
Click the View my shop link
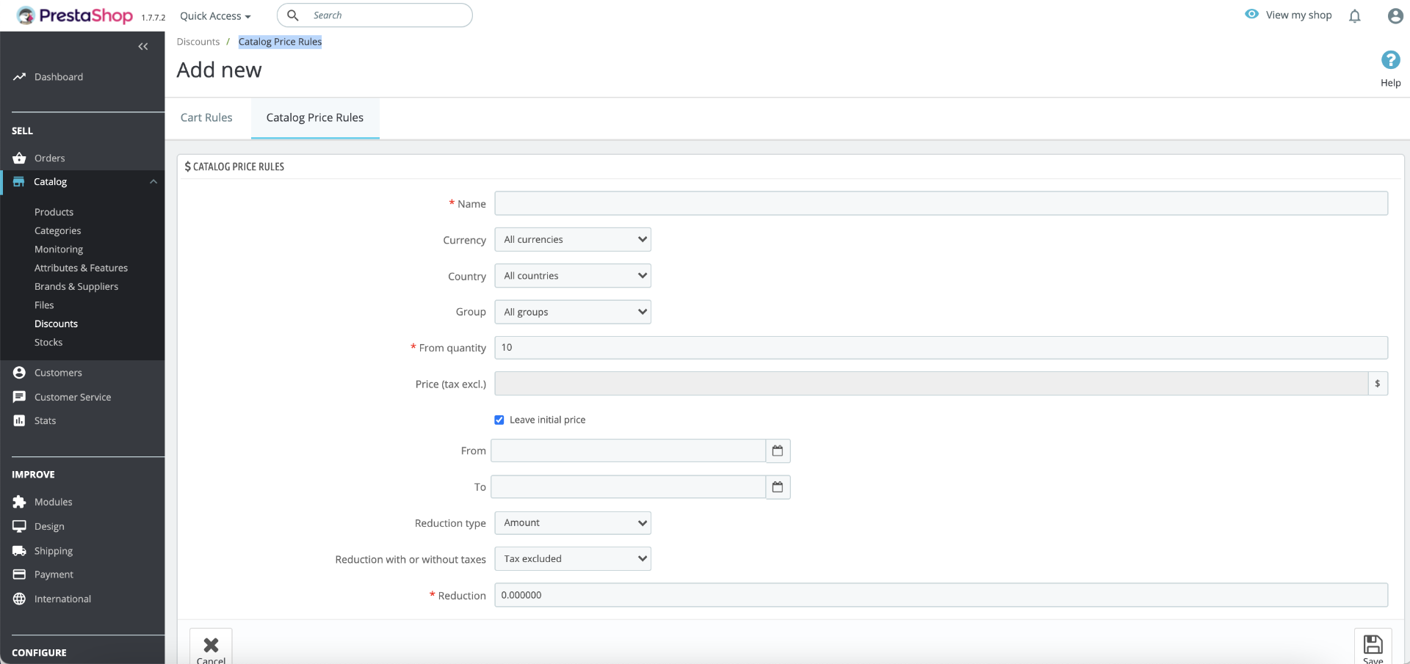1298,15
